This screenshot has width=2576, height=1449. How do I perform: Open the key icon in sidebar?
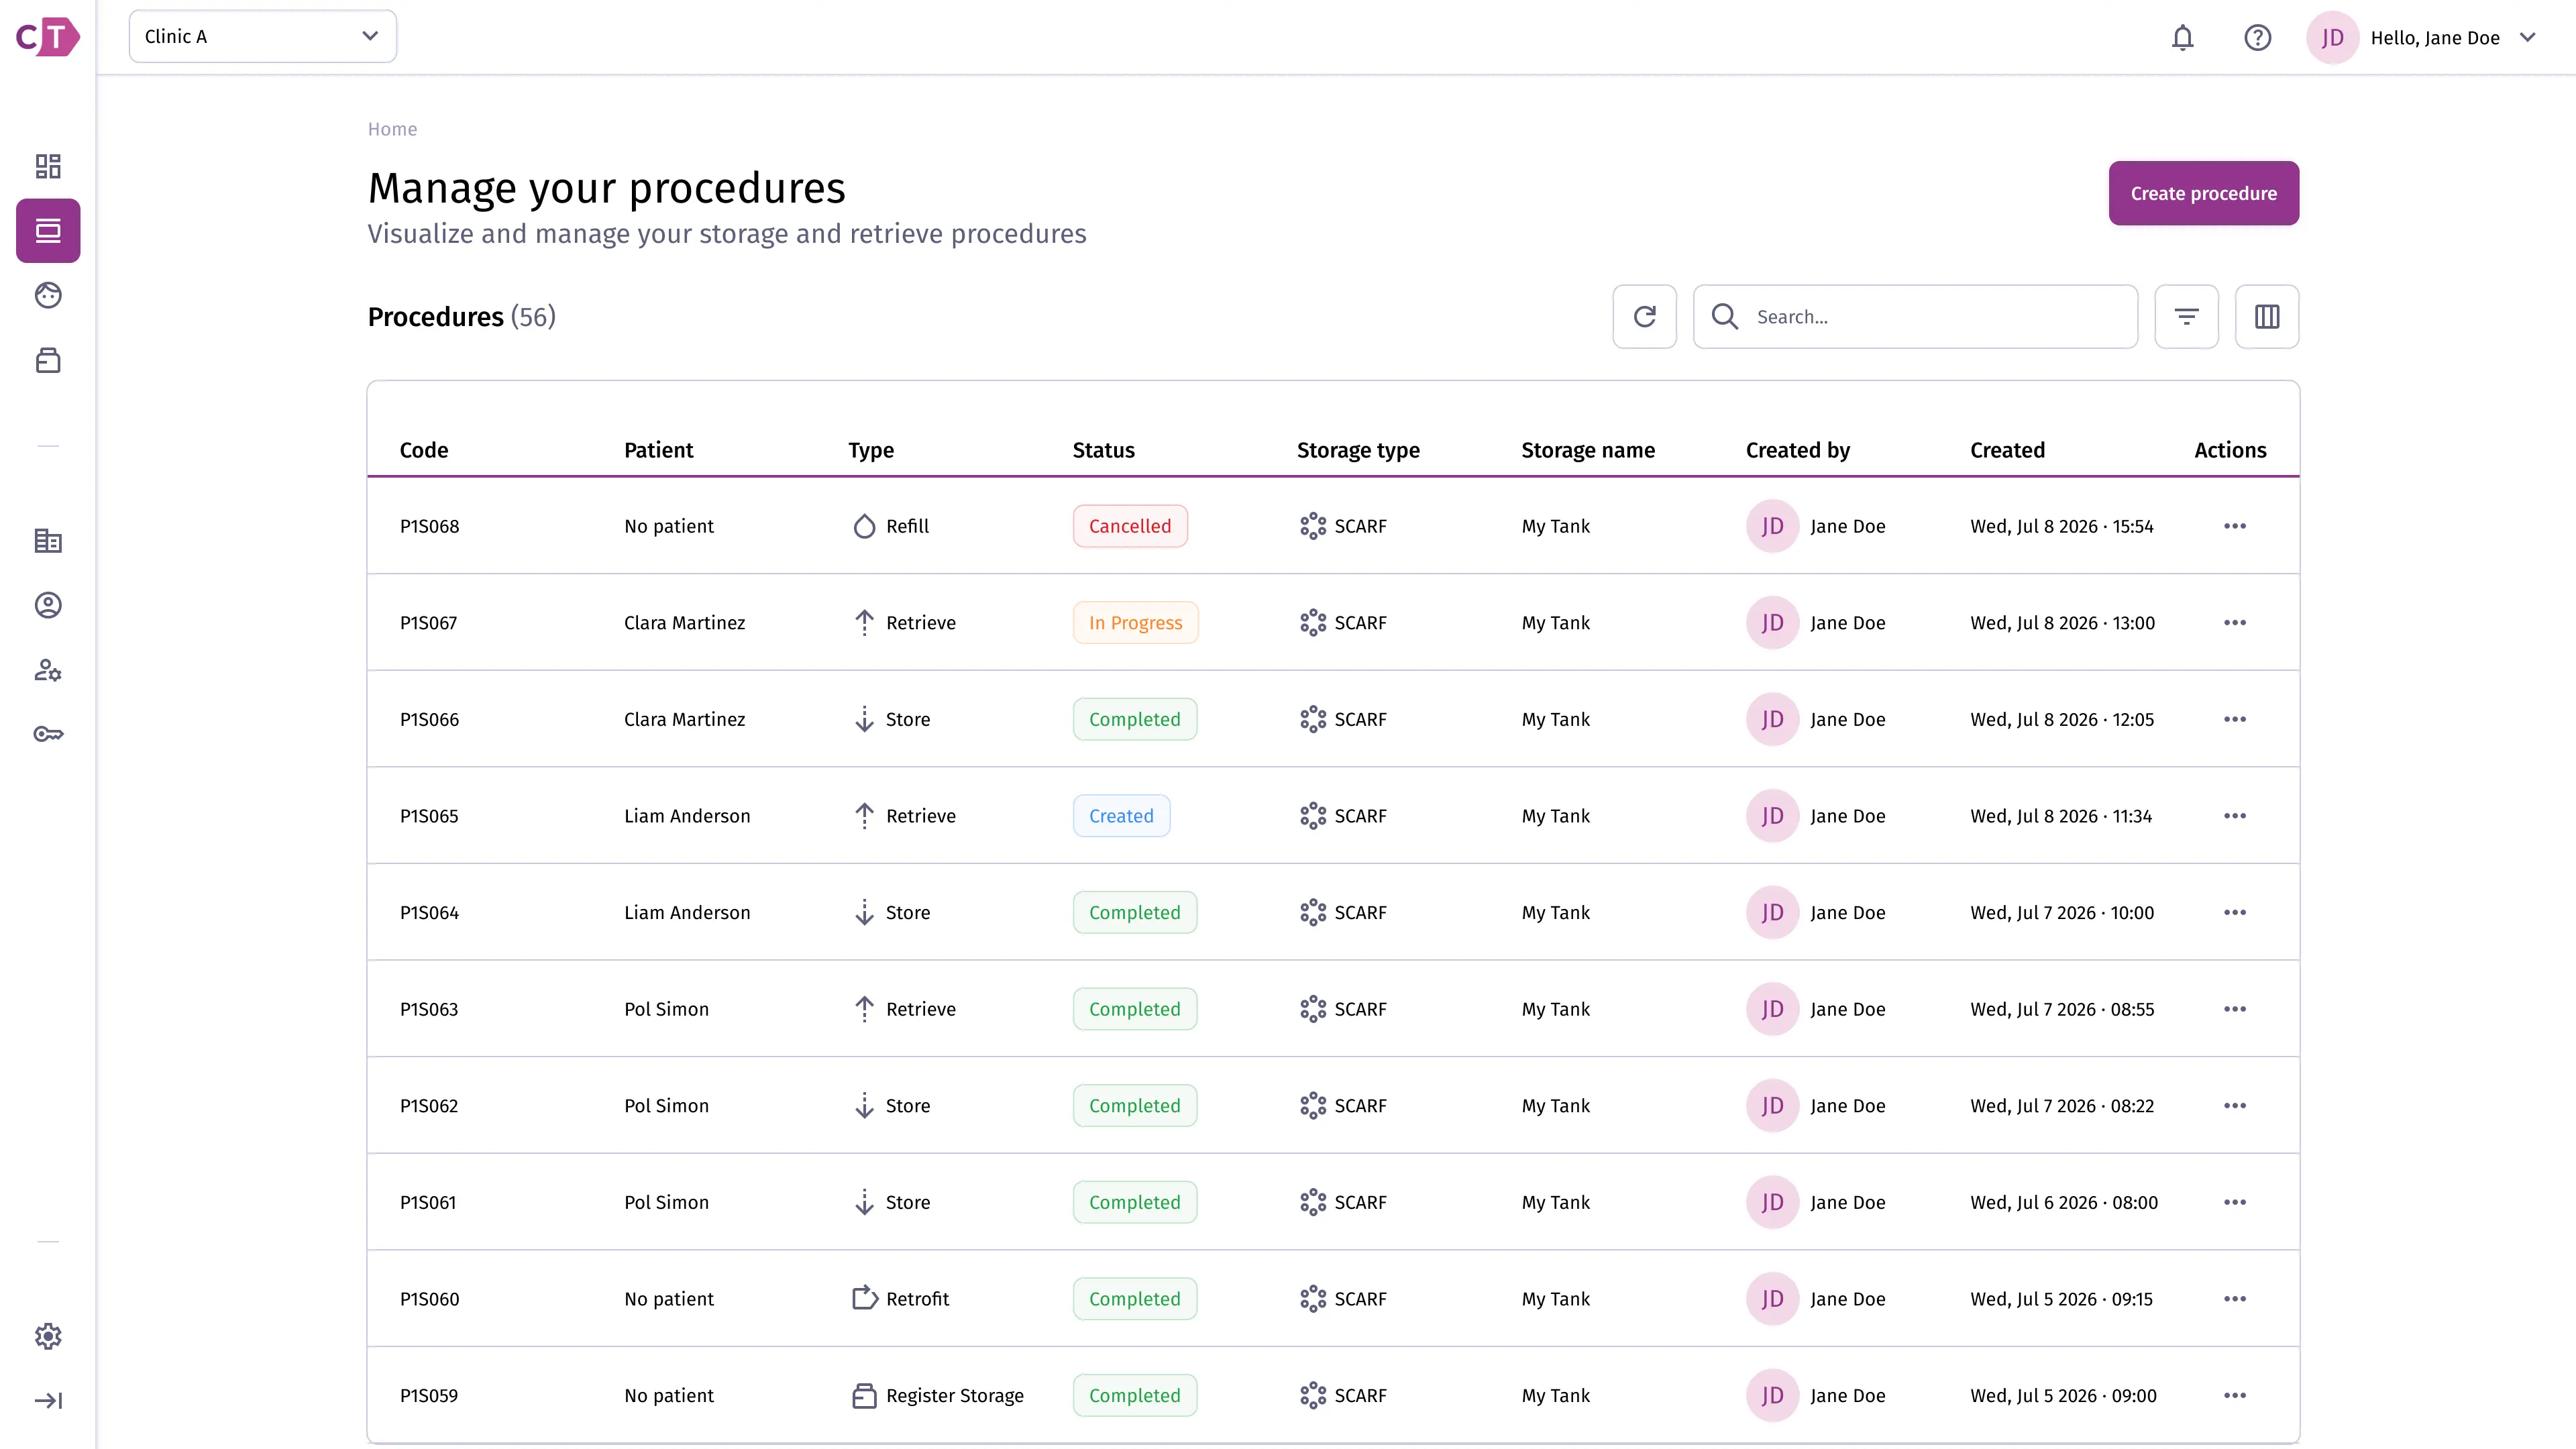click(48, 734)
